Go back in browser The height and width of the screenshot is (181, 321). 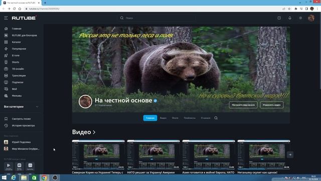[x=4, y=9]
